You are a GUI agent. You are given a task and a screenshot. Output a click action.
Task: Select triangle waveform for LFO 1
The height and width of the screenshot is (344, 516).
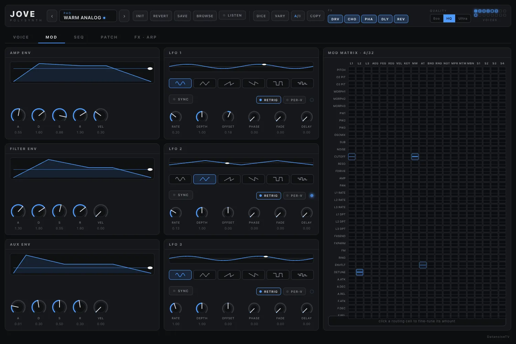(x=205, y=83)
